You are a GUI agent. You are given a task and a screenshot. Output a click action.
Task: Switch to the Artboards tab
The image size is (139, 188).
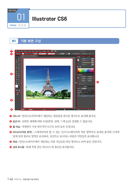(x=83, y=94)
